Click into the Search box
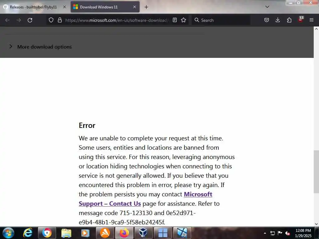Viewport: 319px width, 239px height. pyautogui.click(x=221, y=20)
